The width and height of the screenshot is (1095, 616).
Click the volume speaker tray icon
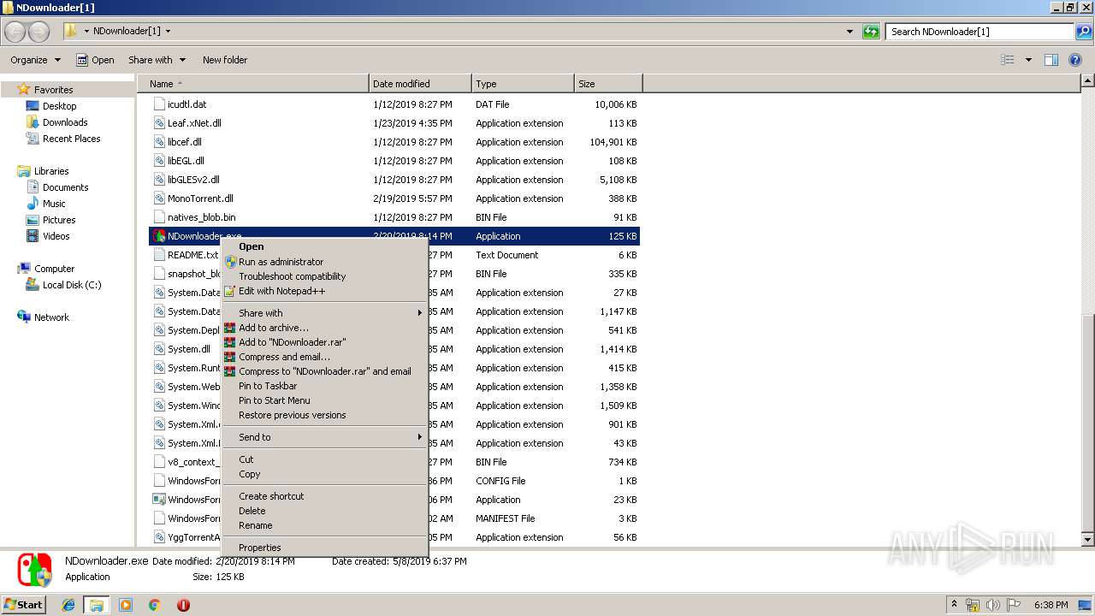992,605
